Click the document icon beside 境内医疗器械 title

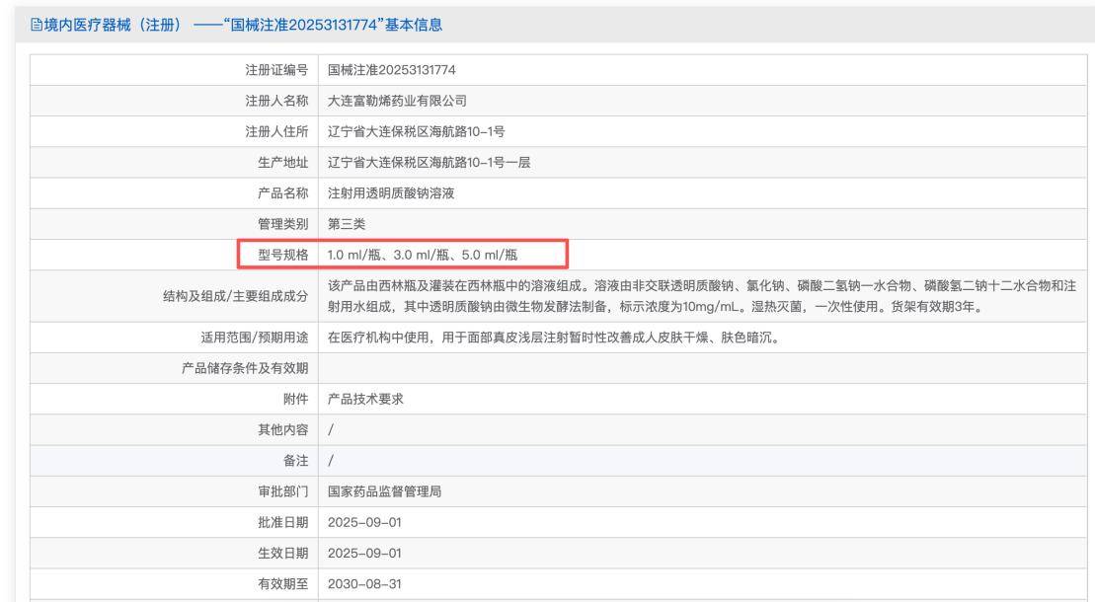tap(36, 25)
